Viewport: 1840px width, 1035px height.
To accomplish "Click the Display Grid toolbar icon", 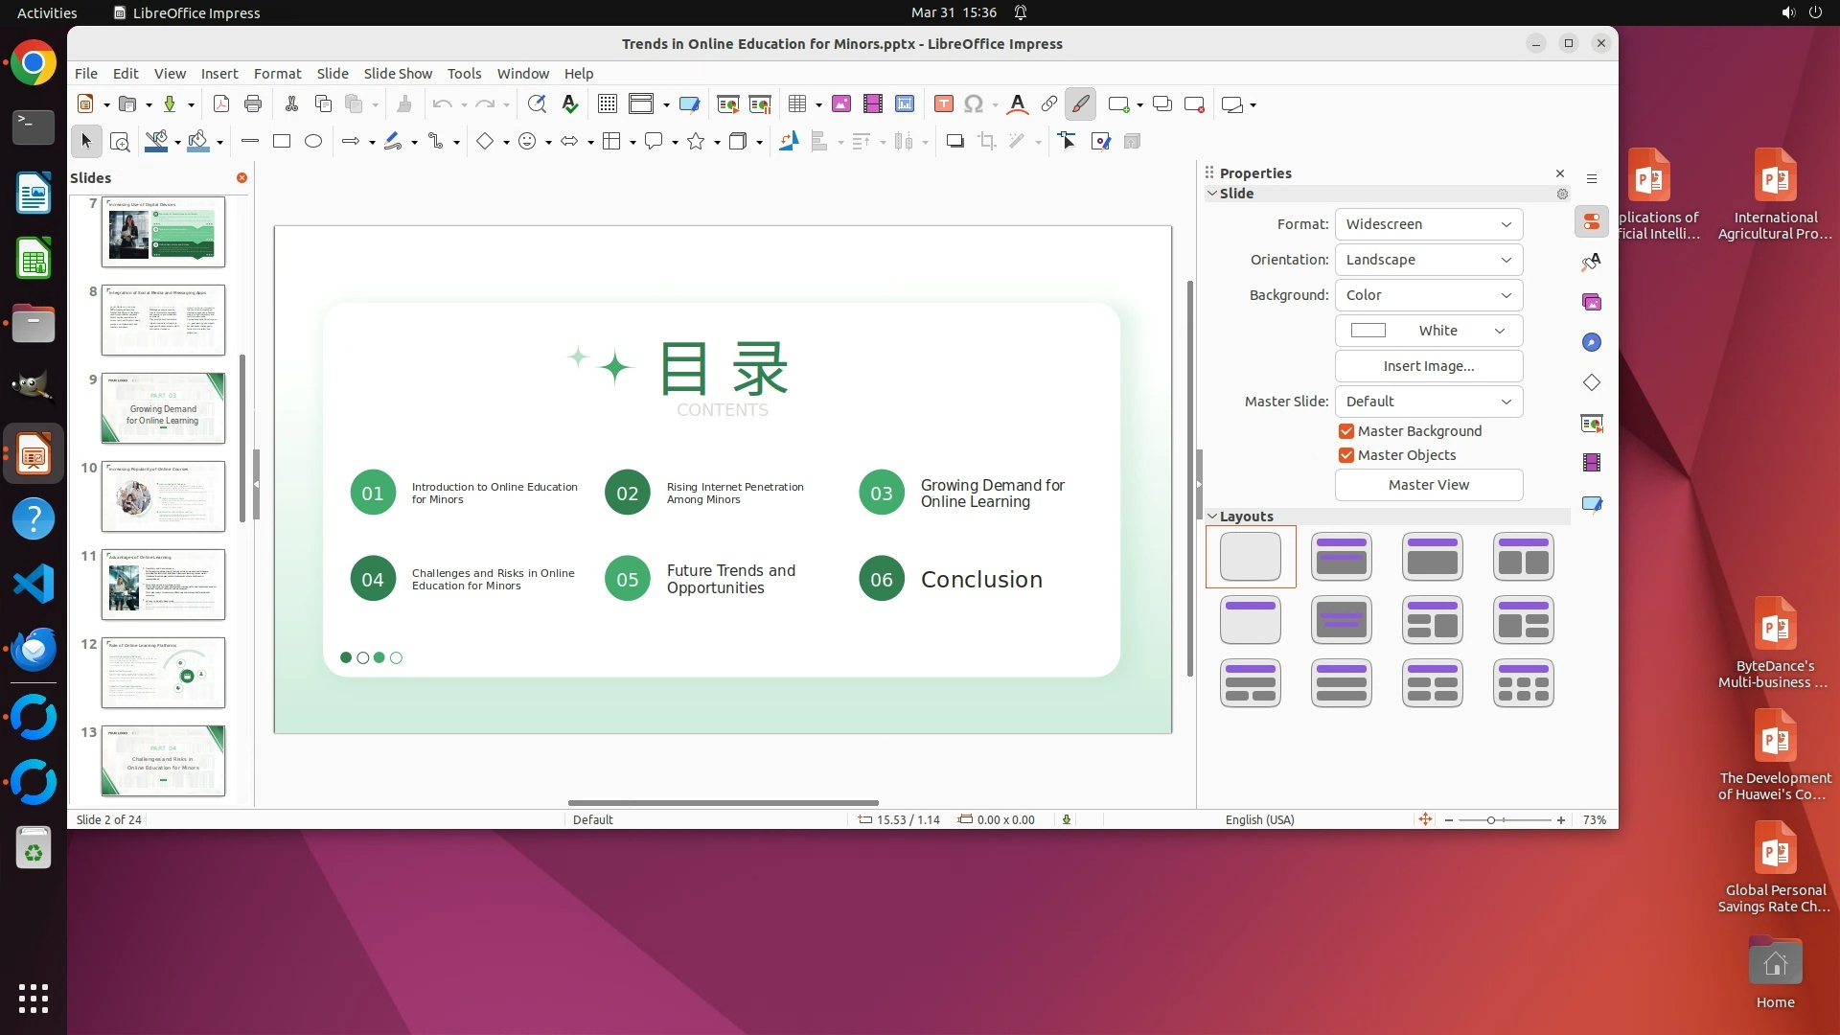I will [607, 104].
